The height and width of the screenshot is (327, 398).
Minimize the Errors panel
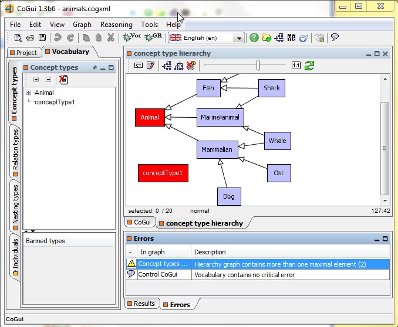pyautogui.click(x=377, y=239)
